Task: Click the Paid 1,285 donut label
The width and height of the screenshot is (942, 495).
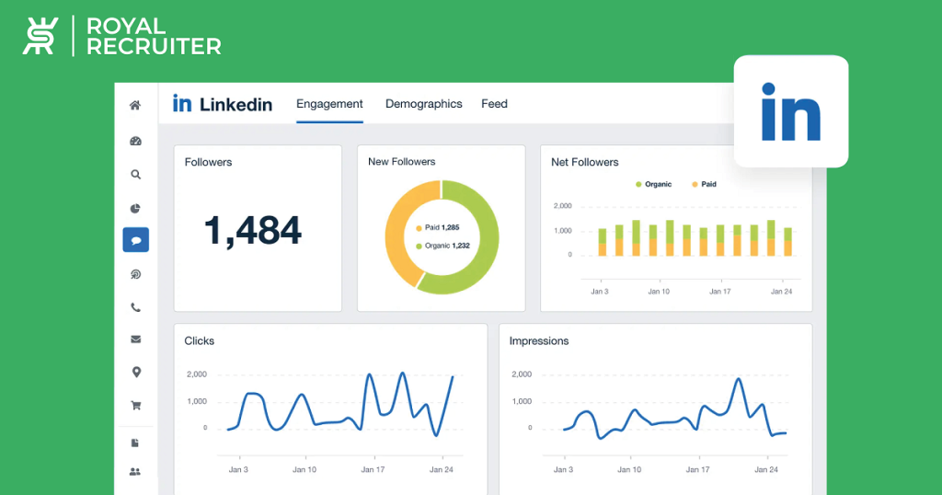Action: pos(437,227)
